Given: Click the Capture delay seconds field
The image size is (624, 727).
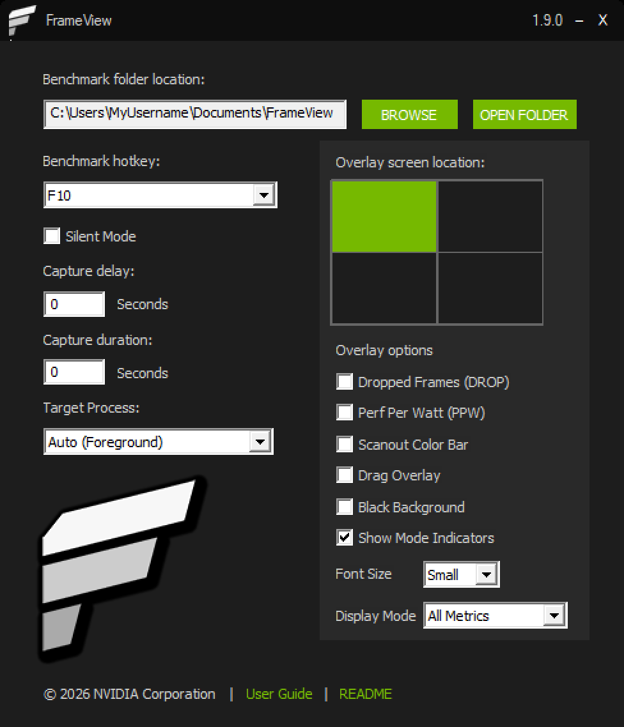Looking at the screenshot, I should coord(74,304).
